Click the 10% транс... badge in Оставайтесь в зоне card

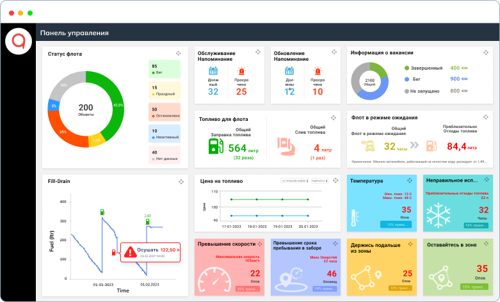pos(474,287)
